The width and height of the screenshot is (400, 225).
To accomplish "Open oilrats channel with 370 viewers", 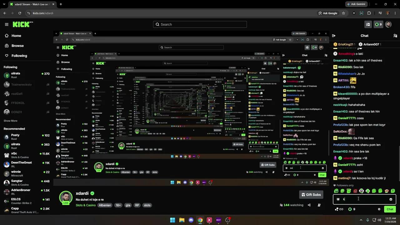I will click(x=27, y=75).
